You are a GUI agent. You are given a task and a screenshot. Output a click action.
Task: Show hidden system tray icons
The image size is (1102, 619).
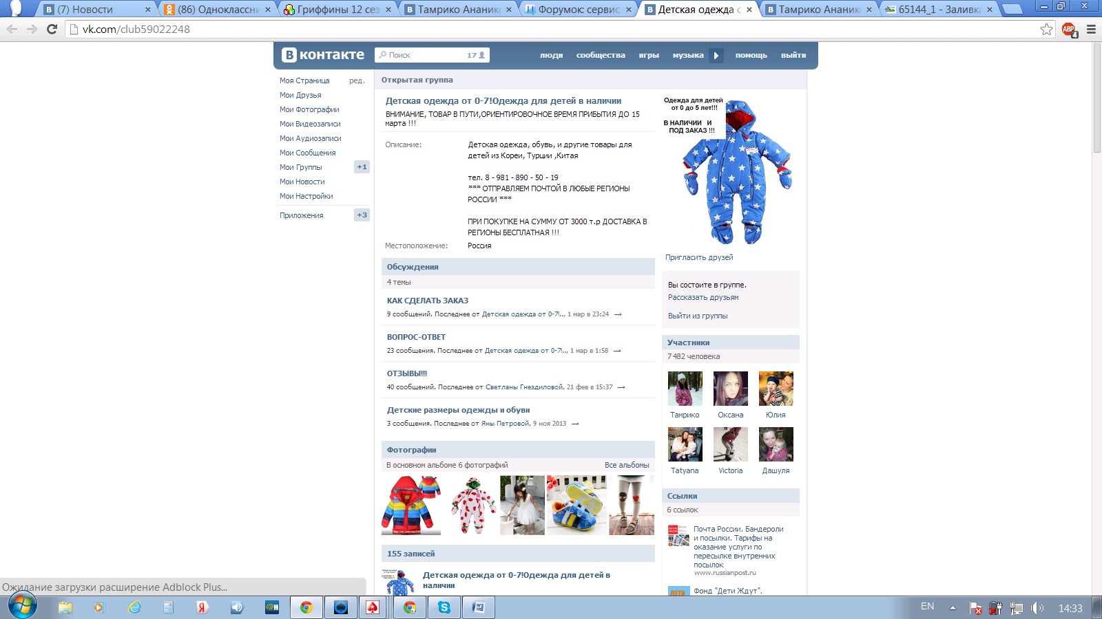(953, 608)
